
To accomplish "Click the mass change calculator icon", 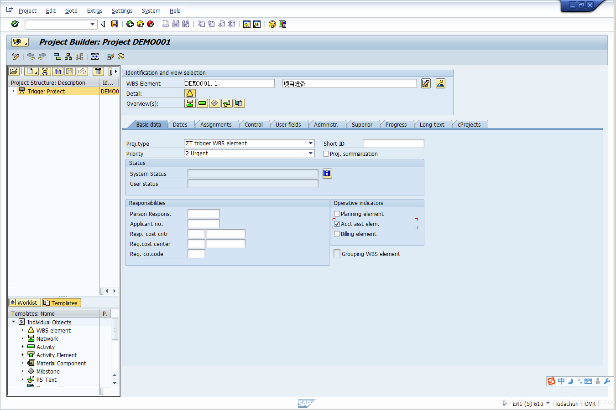I will 110,56.
